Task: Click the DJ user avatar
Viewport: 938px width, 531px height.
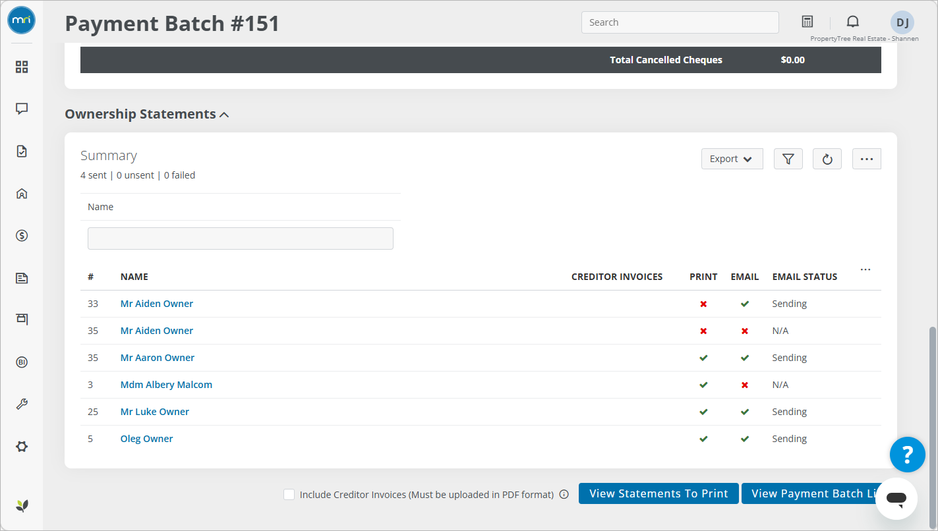Action: click(x=902, y=22)
